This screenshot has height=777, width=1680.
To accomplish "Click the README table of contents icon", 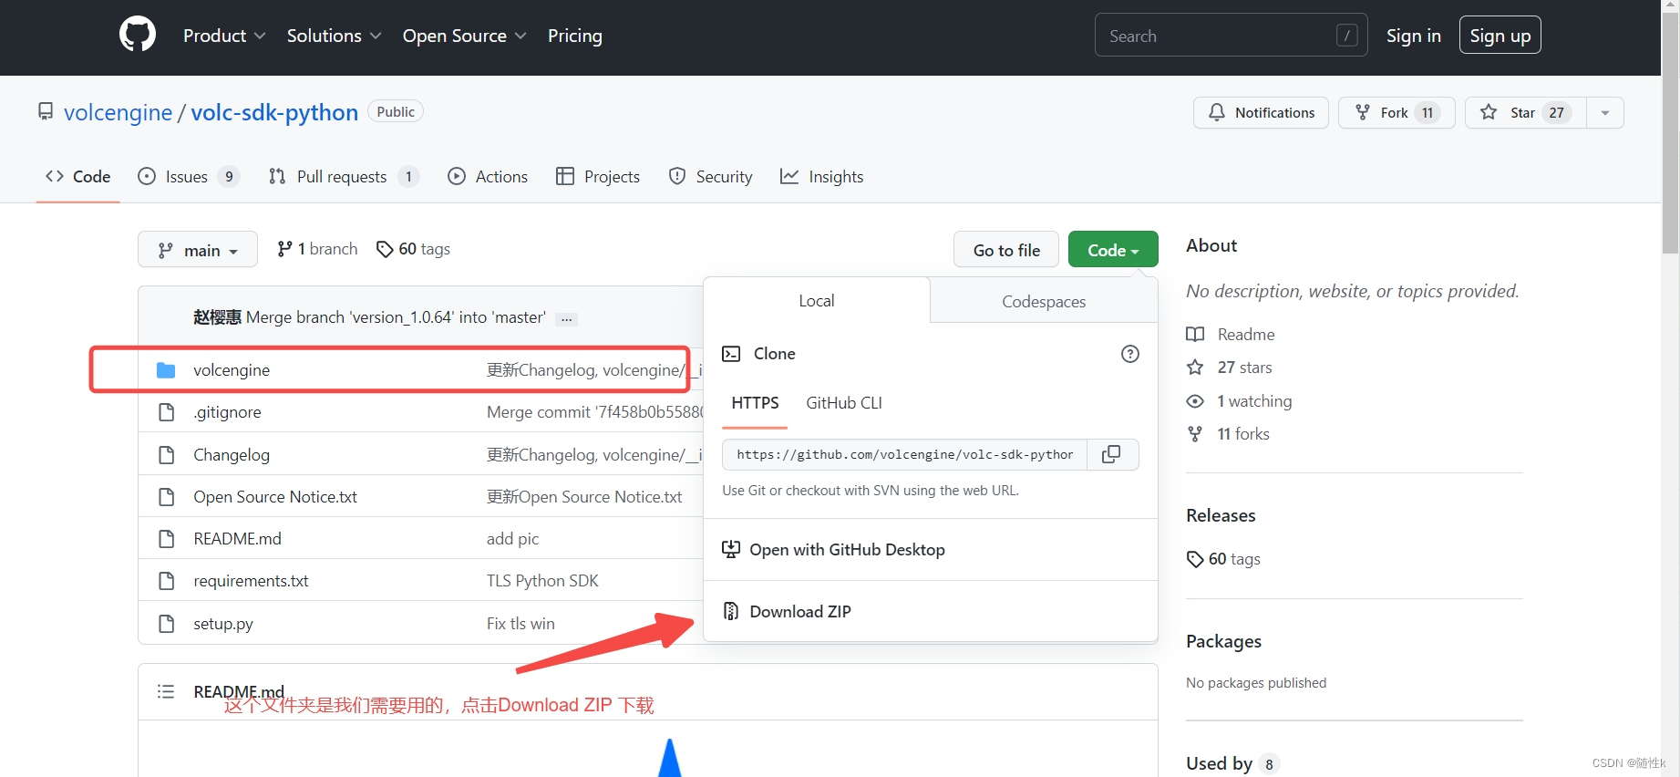I will point(165,691).
